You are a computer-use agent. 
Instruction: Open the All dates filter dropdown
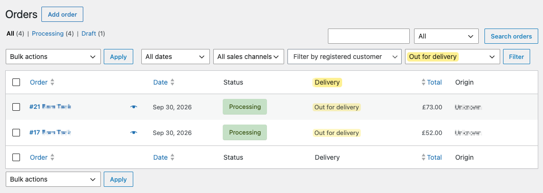(x=176, y=57)
